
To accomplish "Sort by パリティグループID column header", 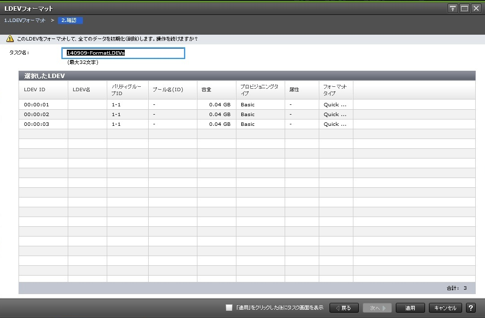I will (128, 90).
